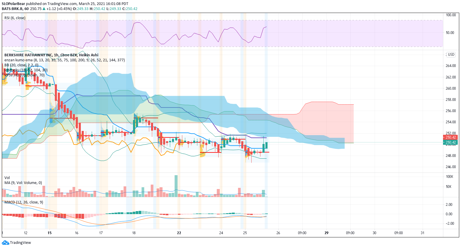
Task: Click date 12 on the time axis
Action: pos(26,233)
